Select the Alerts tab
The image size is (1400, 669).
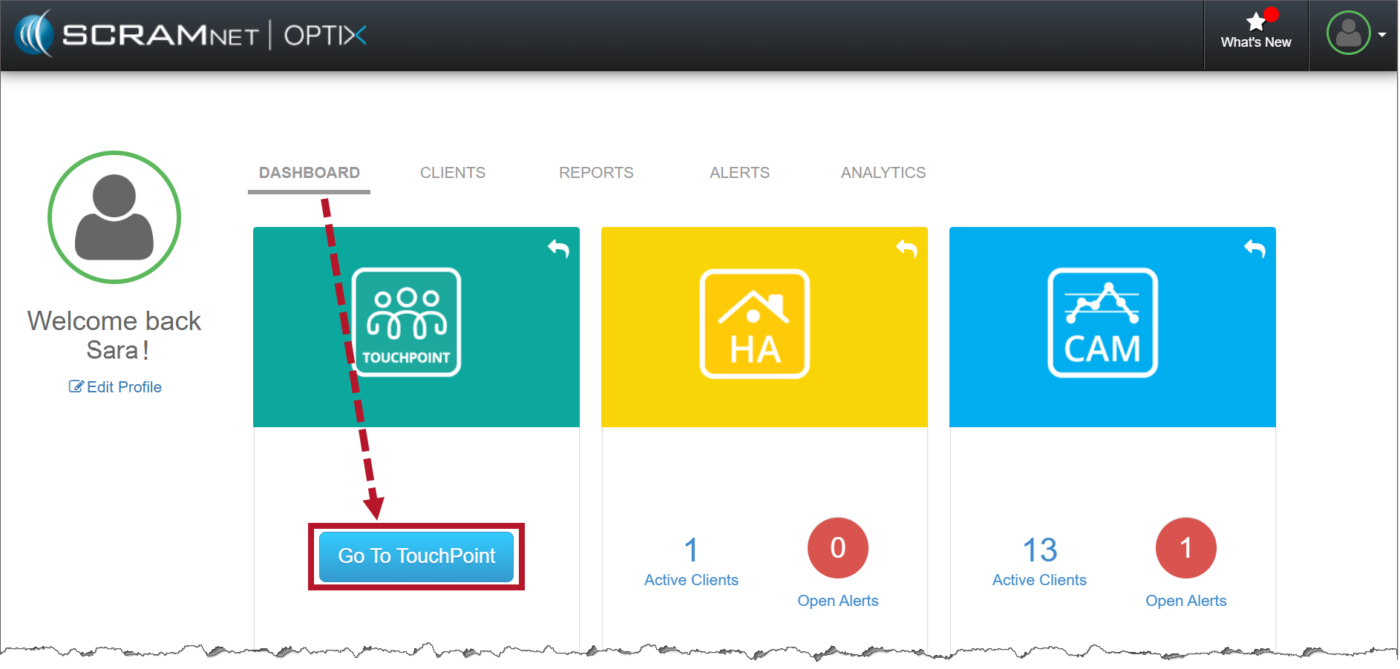pos(739,173)
